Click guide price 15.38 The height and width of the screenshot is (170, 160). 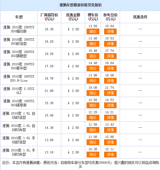[49, 103]
